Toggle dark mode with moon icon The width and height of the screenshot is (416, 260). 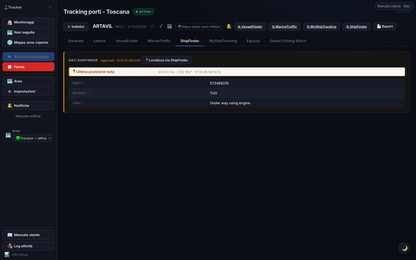pos(404,248)
